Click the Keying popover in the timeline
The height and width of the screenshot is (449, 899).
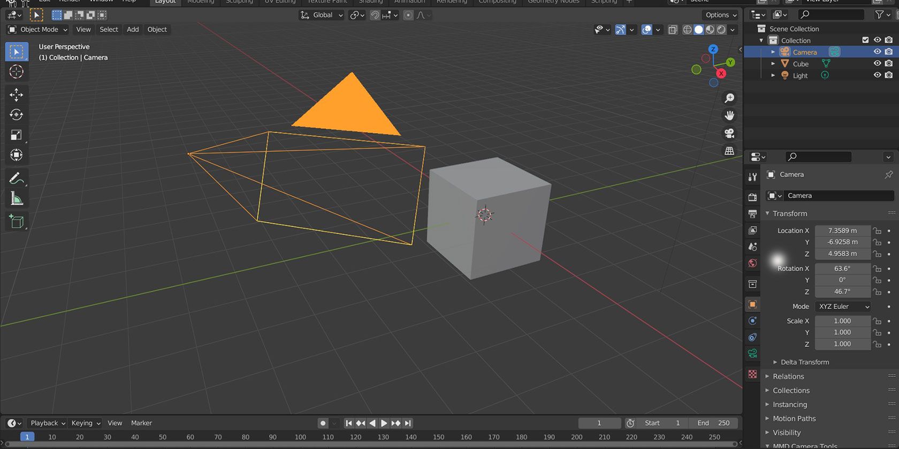[x=86, y=423]
